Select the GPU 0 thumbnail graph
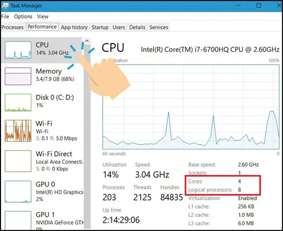This screenshot has width=283, height=231. pyautogui.click(x=18, y=192)
